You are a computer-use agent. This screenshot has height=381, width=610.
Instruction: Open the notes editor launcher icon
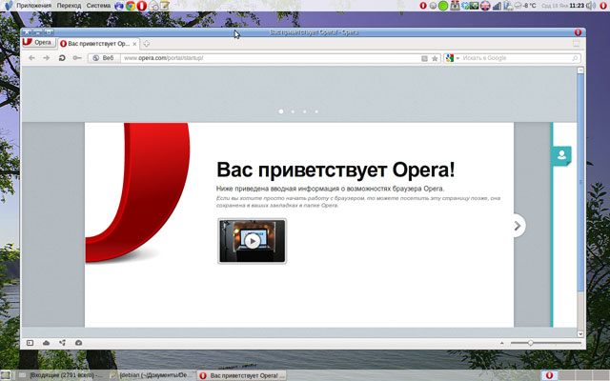165,6
